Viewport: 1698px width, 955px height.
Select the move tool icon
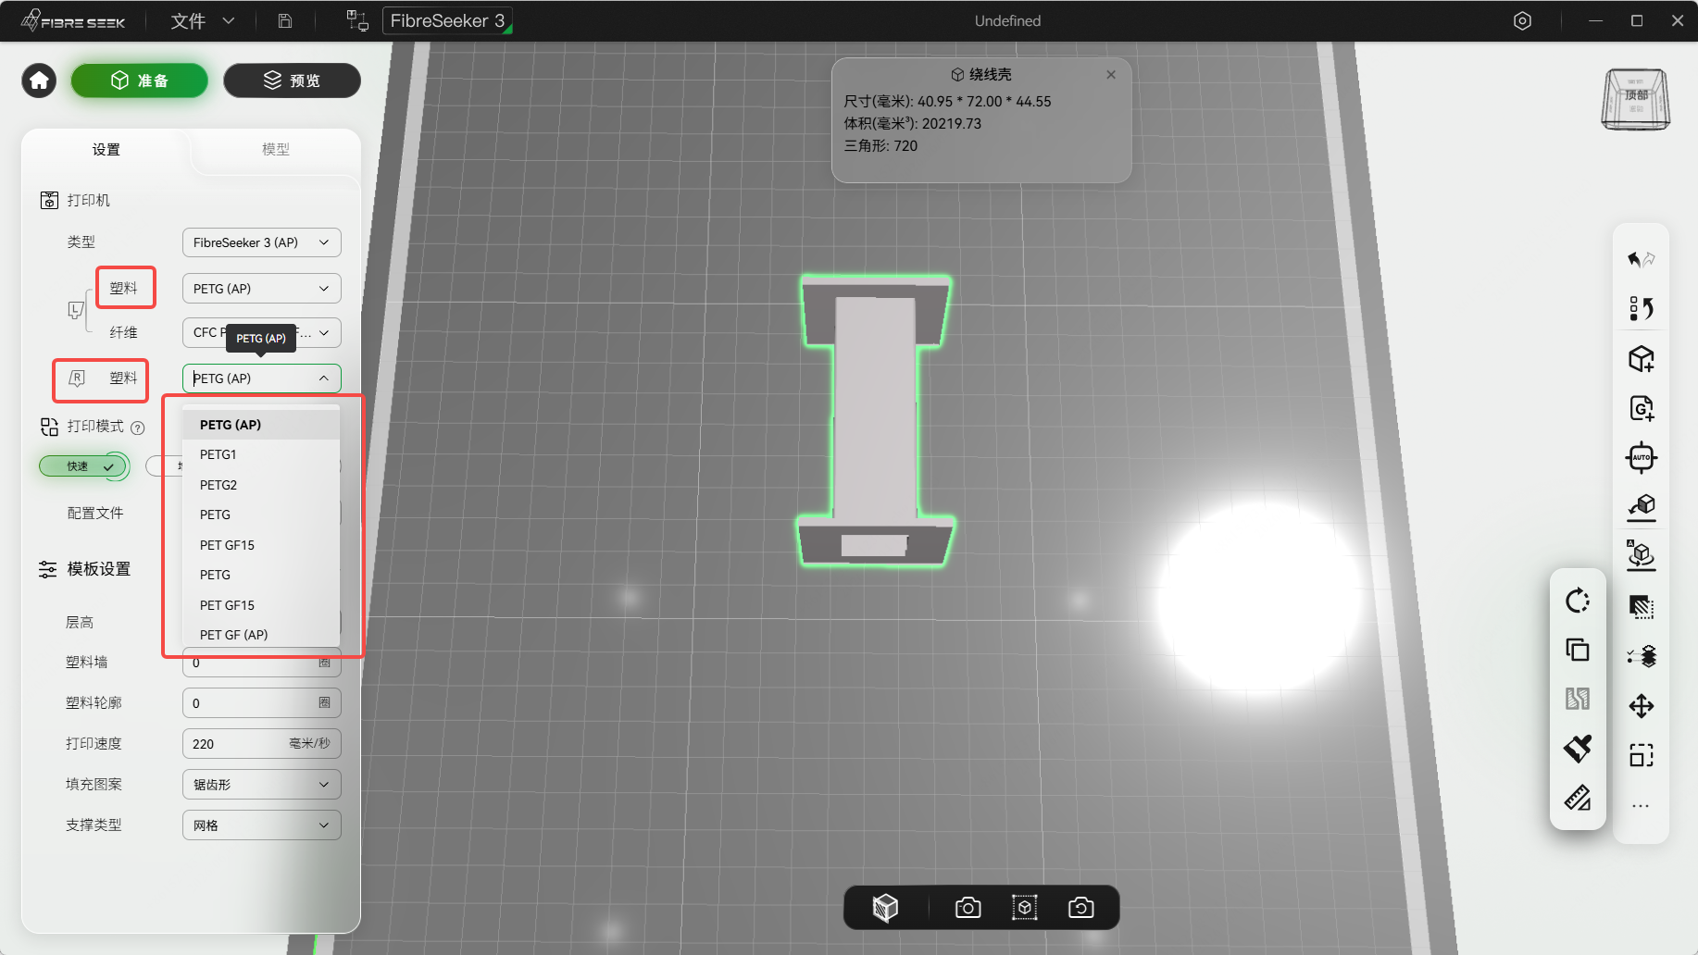[x=1641, y=706]
